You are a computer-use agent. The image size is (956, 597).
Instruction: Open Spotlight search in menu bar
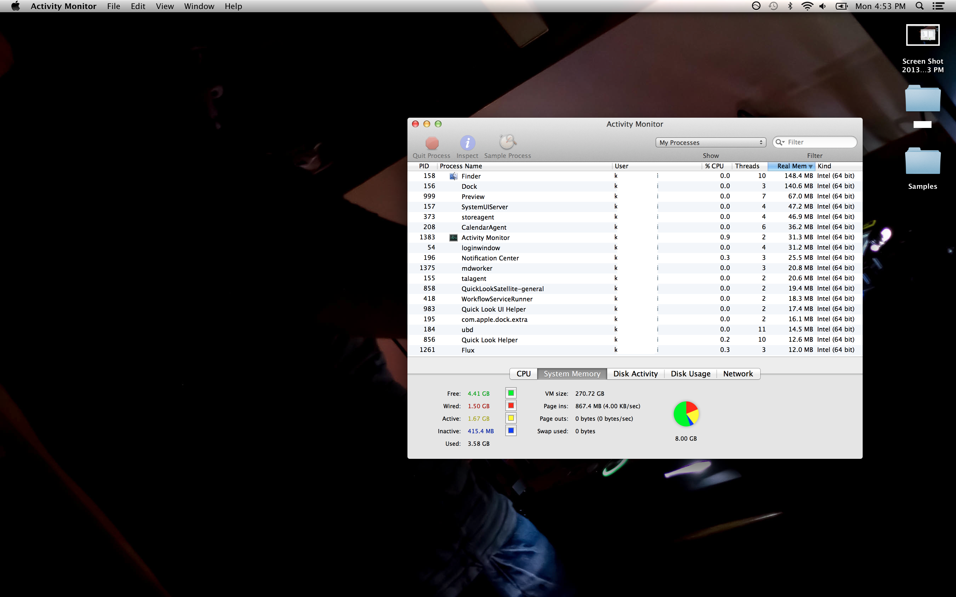(919, 6)
